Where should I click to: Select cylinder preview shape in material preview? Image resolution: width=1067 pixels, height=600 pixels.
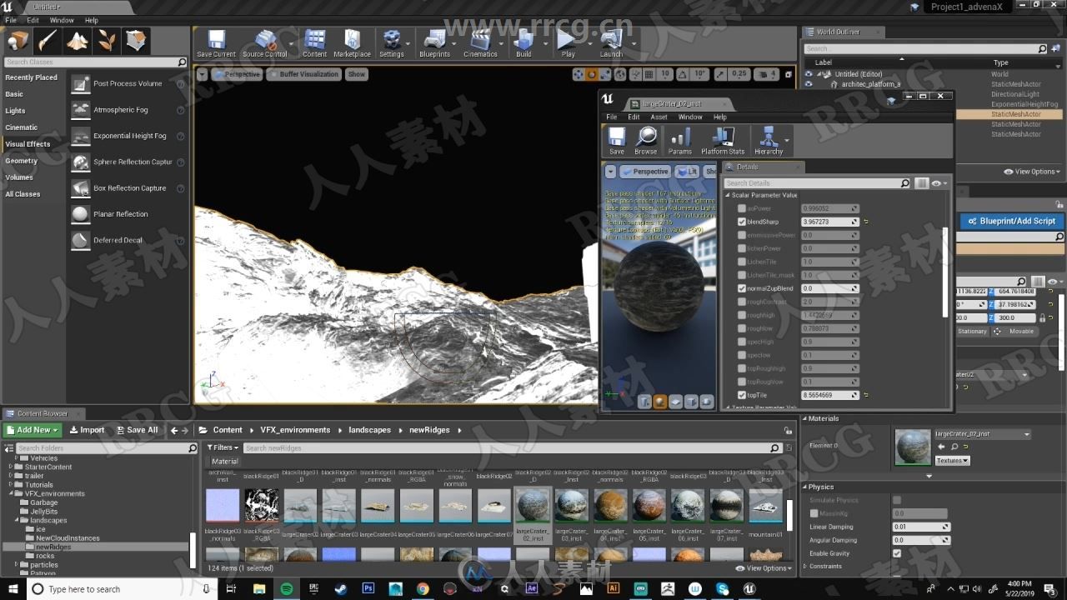coord(644,402)
